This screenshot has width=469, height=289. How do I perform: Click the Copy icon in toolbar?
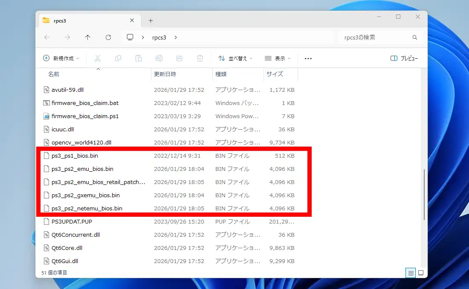pos(118,58)
